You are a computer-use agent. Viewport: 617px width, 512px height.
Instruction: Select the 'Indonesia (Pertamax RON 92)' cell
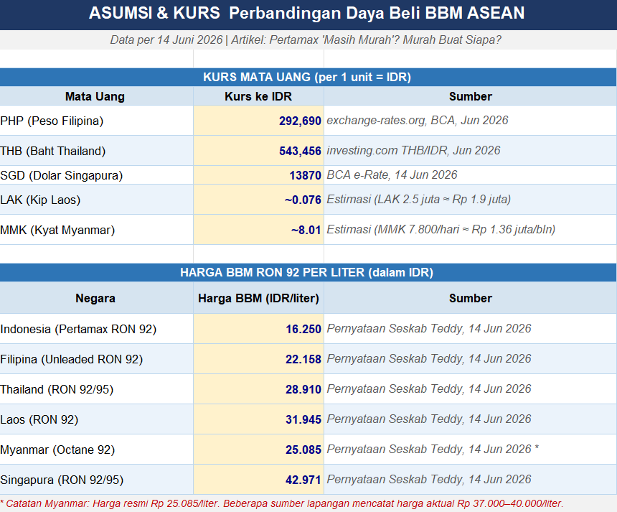click(x=96, y=328)
